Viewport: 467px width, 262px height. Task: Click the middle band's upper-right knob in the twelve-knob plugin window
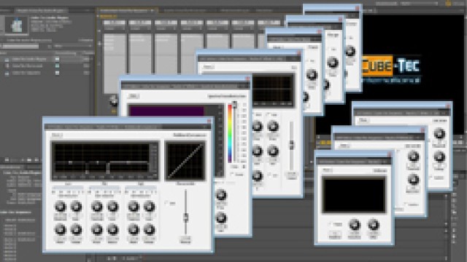click(x=112, y=207)
